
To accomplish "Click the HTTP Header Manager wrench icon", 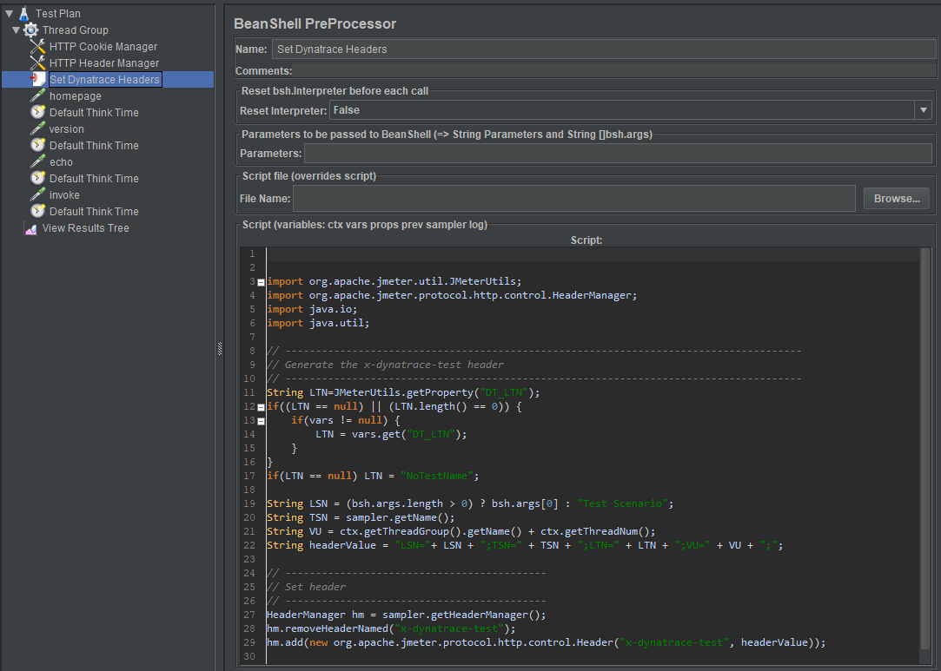I will pyautogui.click(x=38, y=63).
